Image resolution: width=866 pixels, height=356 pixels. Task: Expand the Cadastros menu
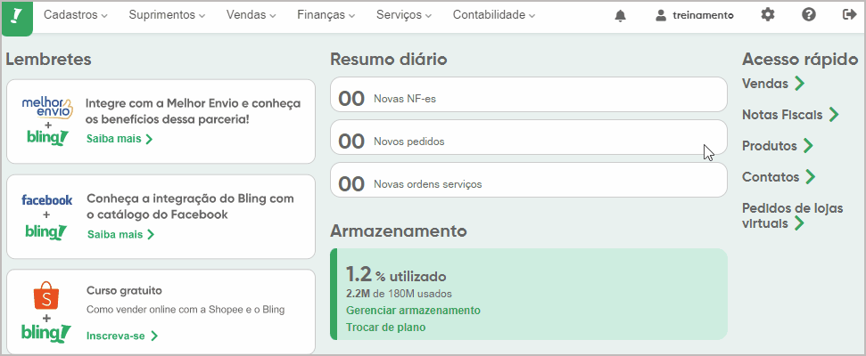tap(76, 15)
